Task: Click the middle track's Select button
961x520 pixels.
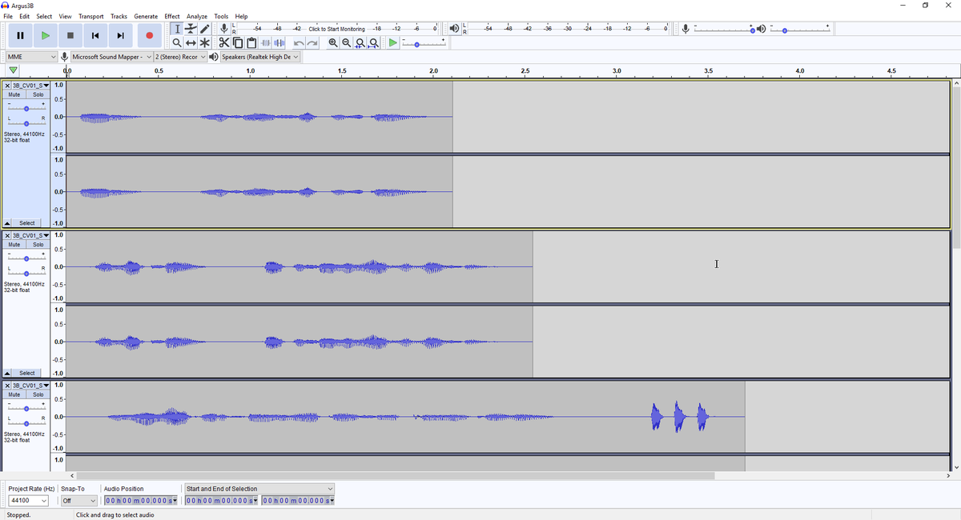Action: pyautogui.click(x=27, y=374)
